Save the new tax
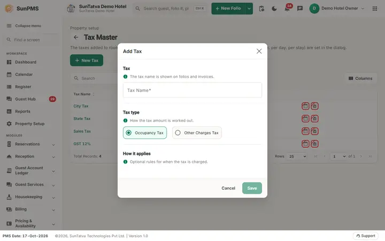Image resolution: width=385 pixels, height=241 pixels. [x=252, y=188]
